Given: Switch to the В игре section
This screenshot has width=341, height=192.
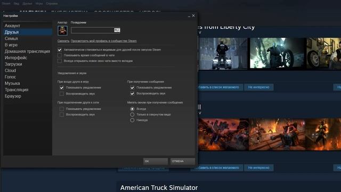Looking at the screenshot, I should (x=11, y=45).
